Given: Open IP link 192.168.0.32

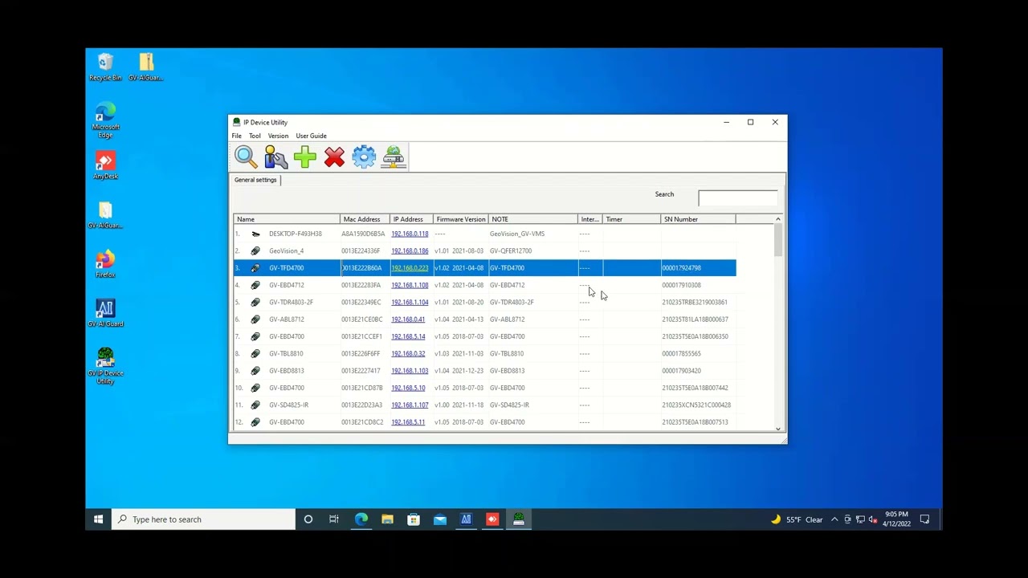Looking at the screenshot, I should click(408, 354).
